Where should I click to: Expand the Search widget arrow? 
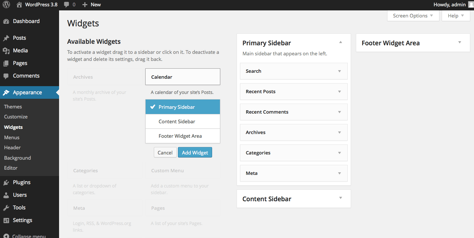(340, 71)
